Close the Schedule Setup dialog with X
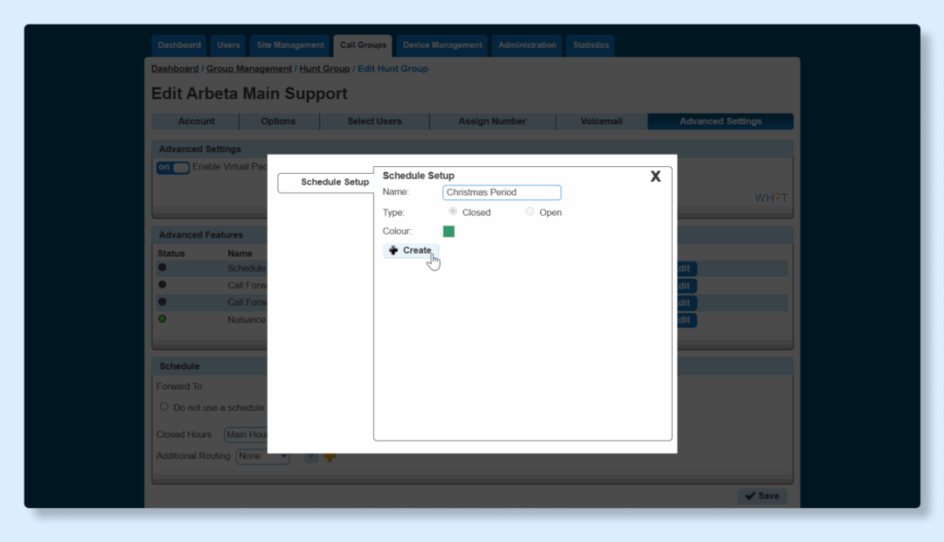 click(655, 177)
